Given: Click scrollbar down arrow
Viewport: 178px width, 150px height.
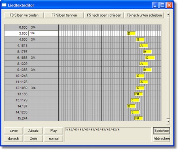Looking at the screenshot, I should [x=168, y=121].
